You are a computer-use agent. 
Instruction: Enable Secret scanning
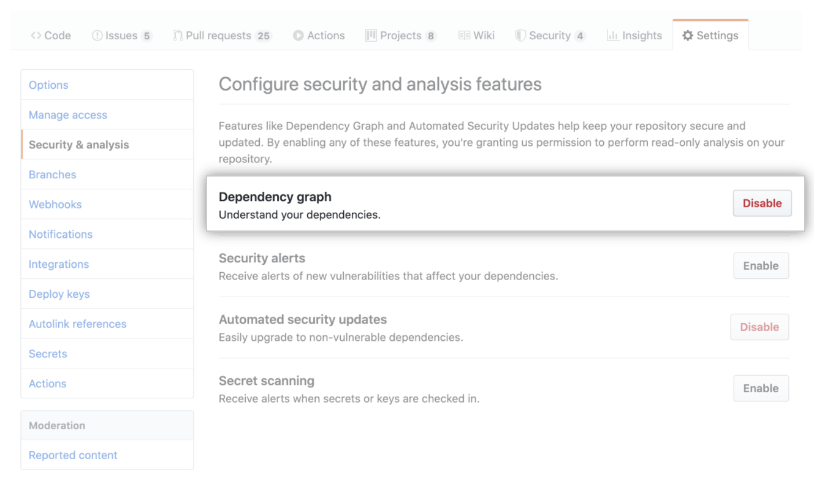tap(761, 389)
